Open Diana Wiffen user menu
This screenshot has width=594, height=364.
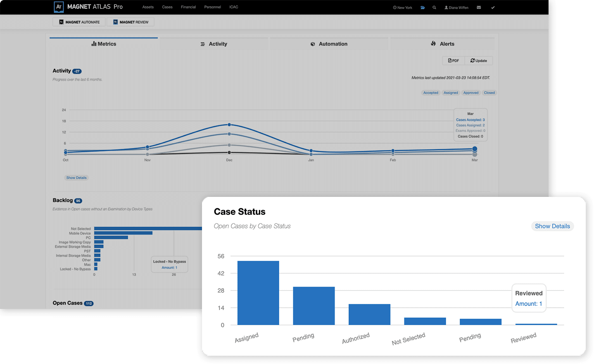456,7
